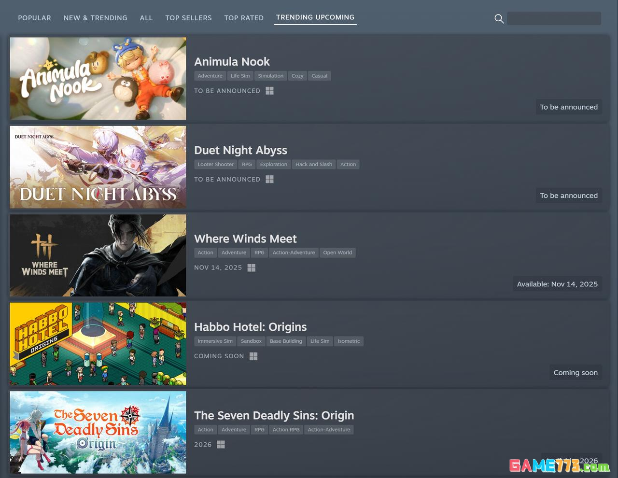Open the New & Trending tab
Viewport: 618px width, 478px height.
[96, 18]
